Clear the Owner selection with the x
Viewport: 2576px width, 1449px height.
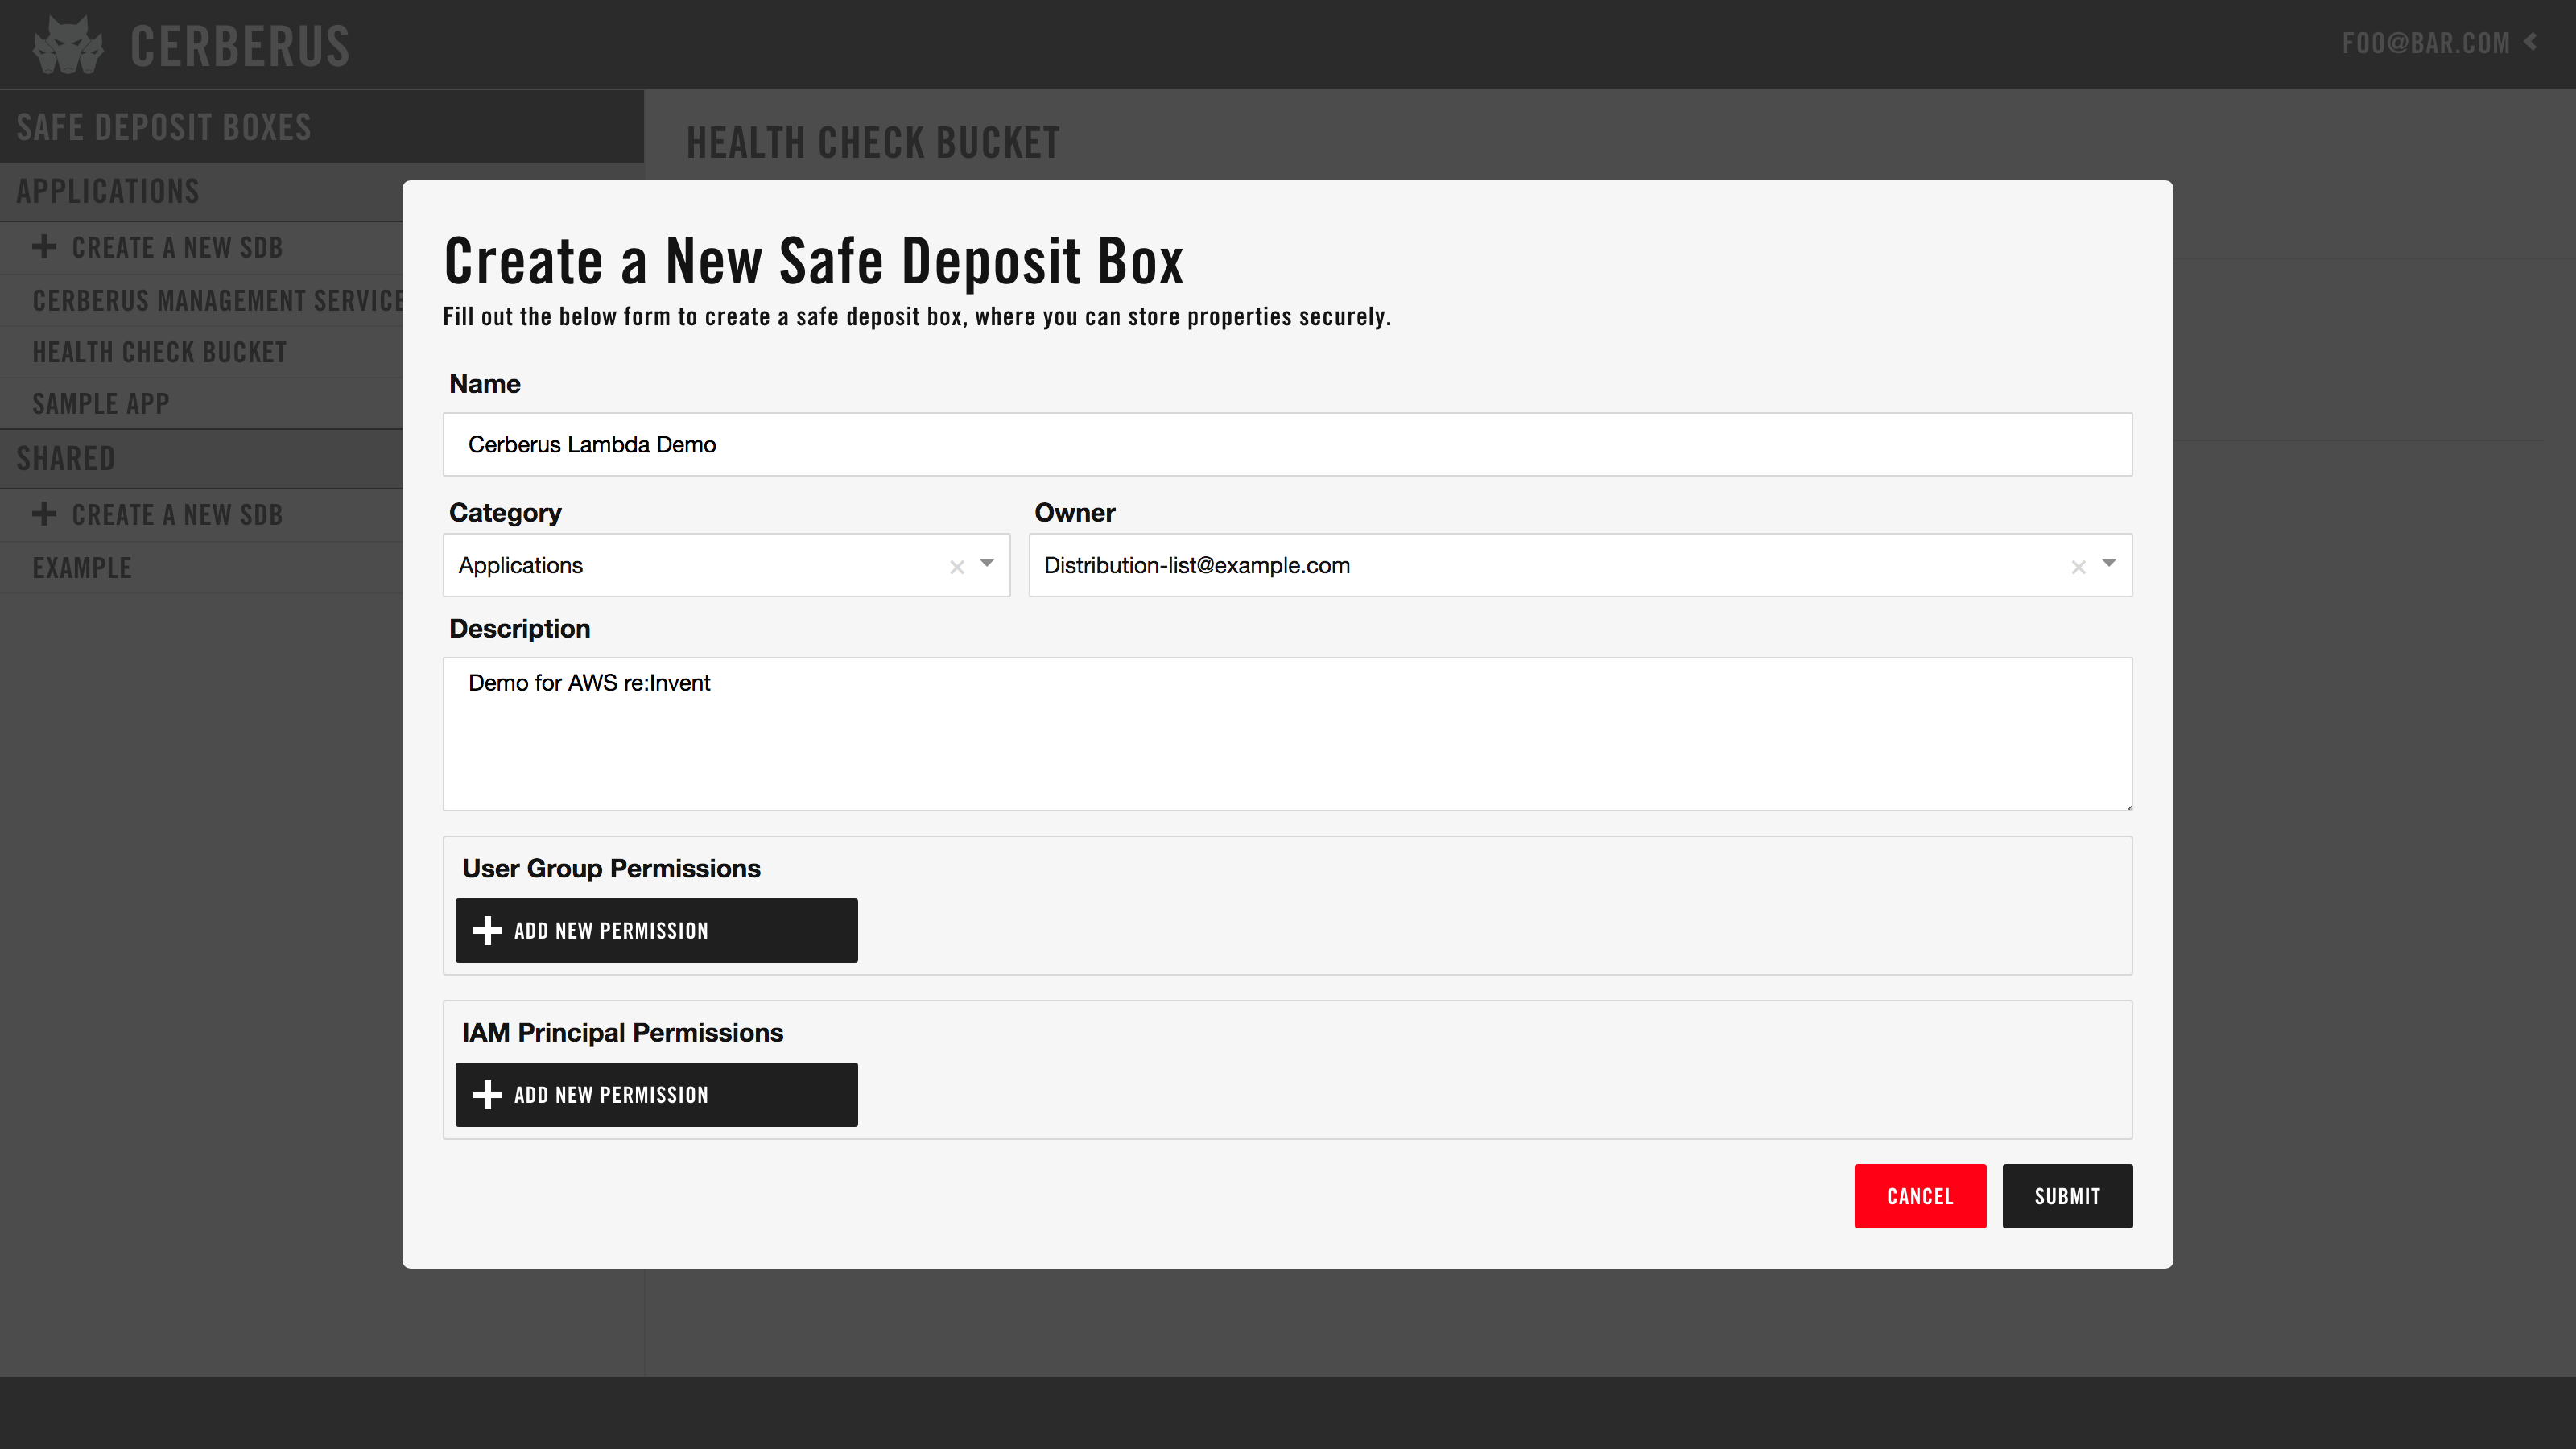pyautogui.click(x=2078, y=567)
